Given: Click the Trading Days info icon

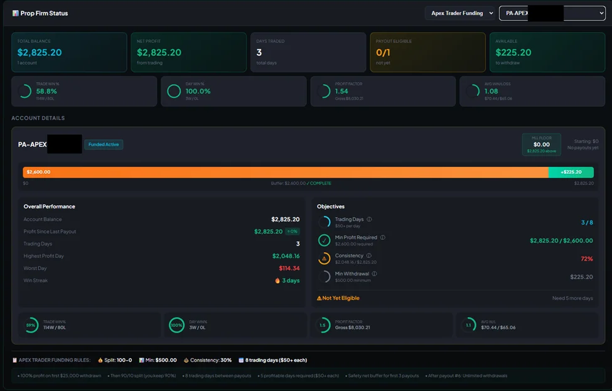Looking at the screenshot, I should [369, 220].
